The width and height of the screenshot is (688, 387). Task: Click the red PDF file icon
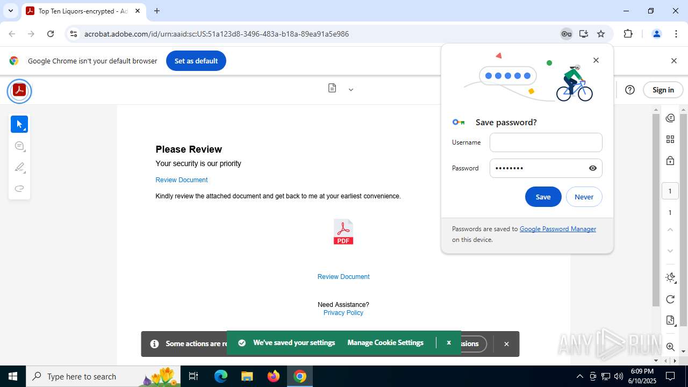[343, 232]
